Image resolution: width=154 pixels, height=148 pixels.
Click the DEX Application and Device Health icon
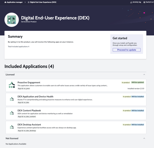12,99
